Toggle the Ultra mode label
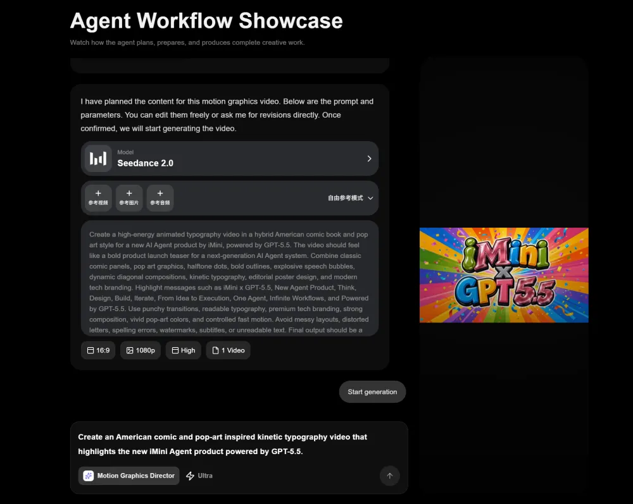 [205, 476]
